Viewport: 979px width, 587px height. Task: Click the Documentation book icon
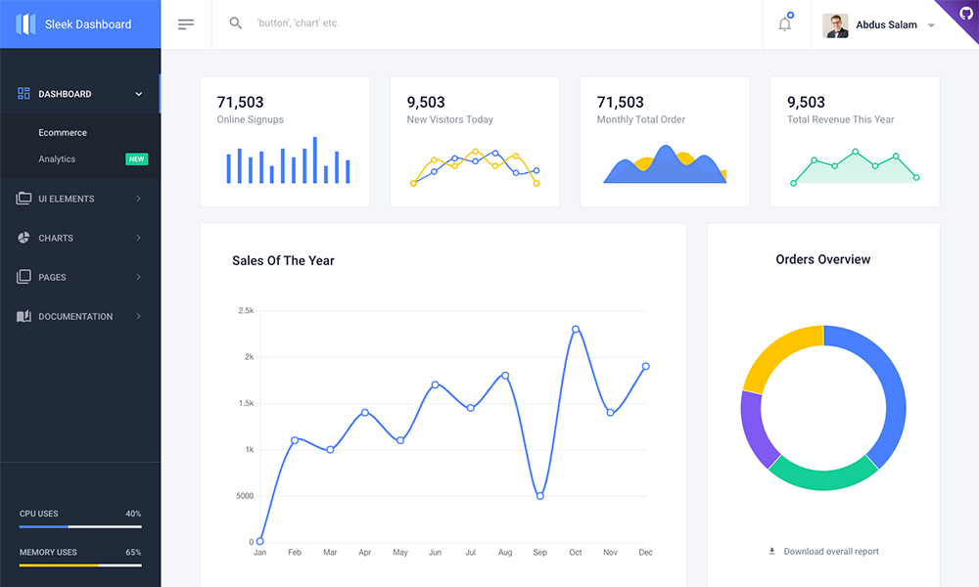[24, 316]
